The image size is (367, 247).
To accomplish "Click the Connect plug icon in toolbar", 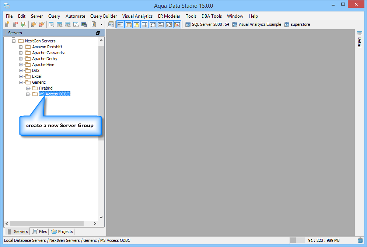I will click(x=34, y=24).
